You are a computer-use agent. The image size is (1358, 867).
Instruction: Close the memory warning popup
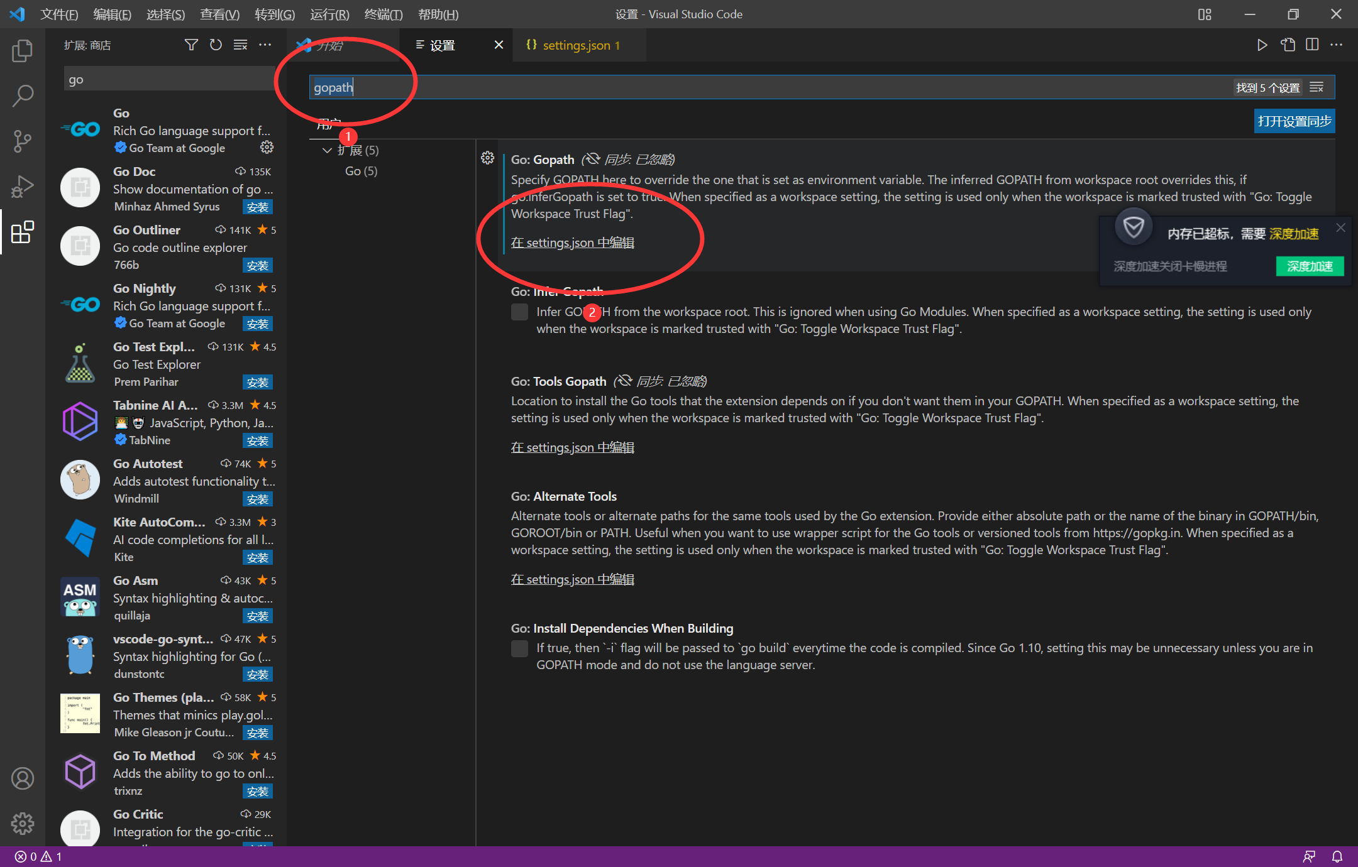[1341, 228]
